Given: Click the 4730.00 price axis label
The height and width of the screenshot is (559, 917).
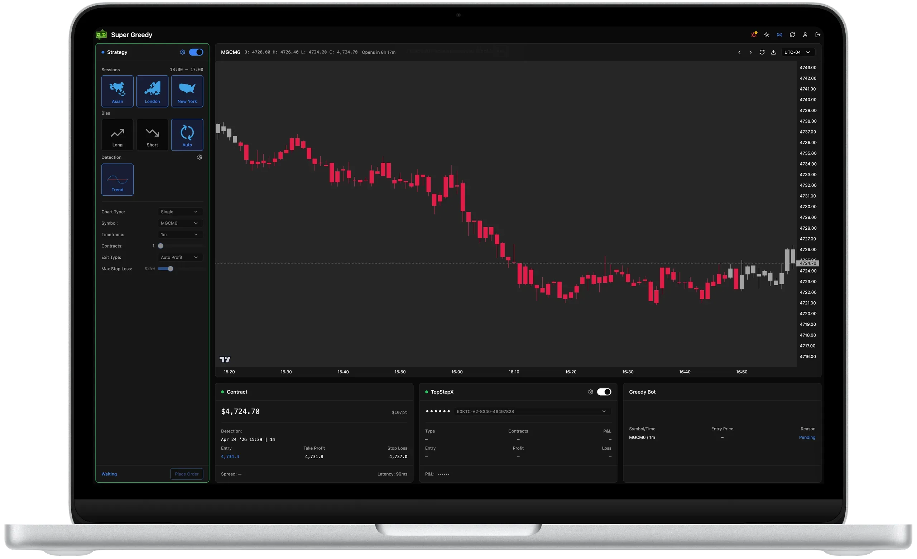Looking at the screenshot, I should pos(808,206).
